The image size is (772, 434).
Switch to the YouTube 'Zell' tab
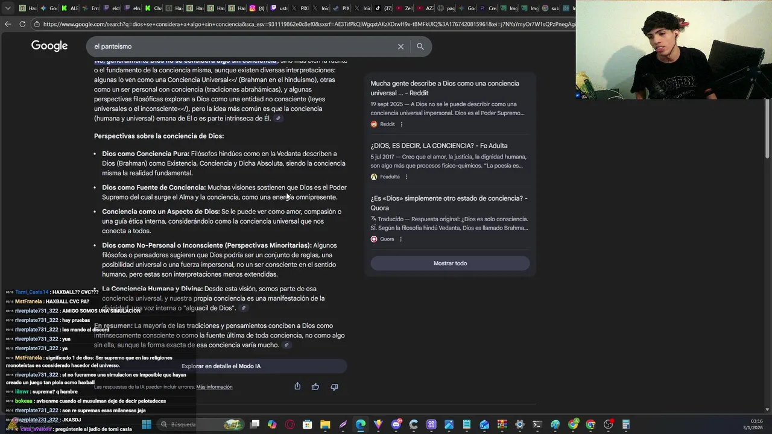pyautogui.click(x=405, y=8)
